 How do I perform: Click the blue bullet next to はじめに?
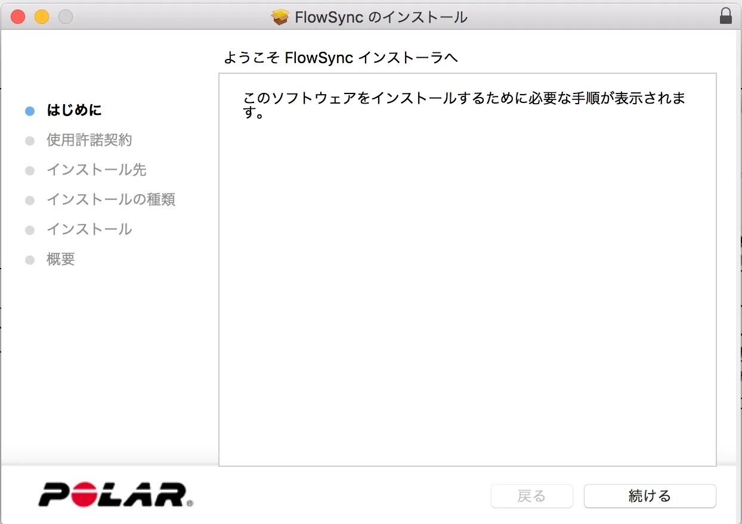(30, 111)
